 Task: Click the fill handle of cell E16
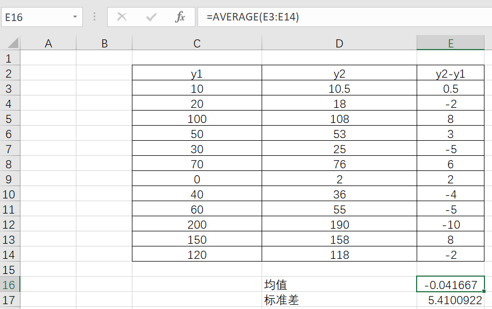click(484, 291)
